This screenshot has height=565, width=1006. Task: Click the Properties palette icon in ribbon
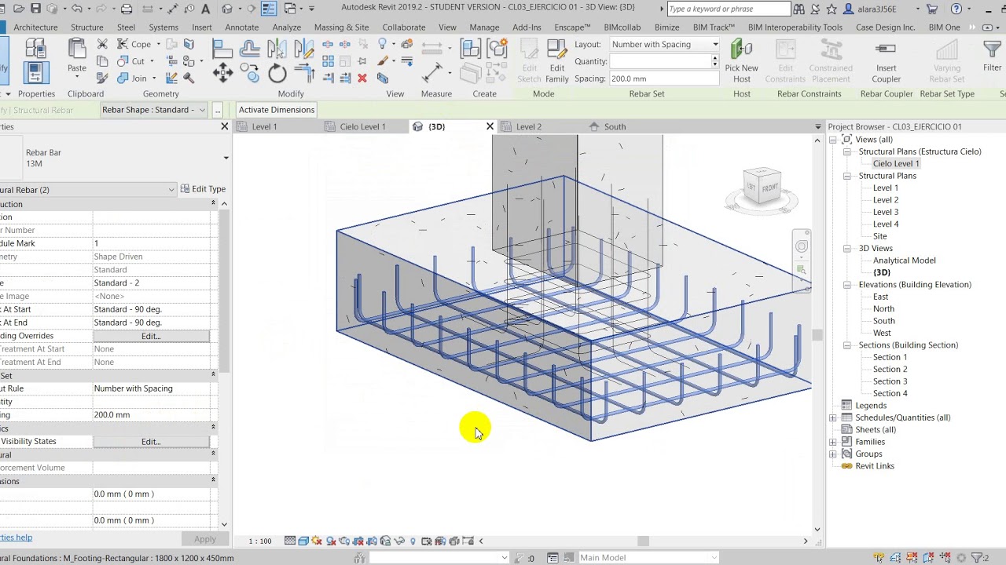tap(35, 73)
